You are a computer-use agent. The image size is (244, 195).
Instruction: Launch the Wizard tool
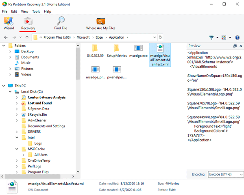pos(9,23)
